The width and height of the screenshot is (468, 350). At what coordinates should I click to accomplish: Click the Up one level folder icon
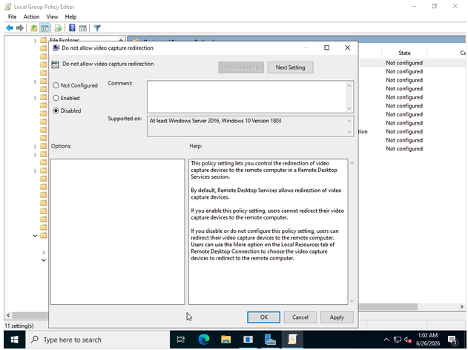point(33,28)
